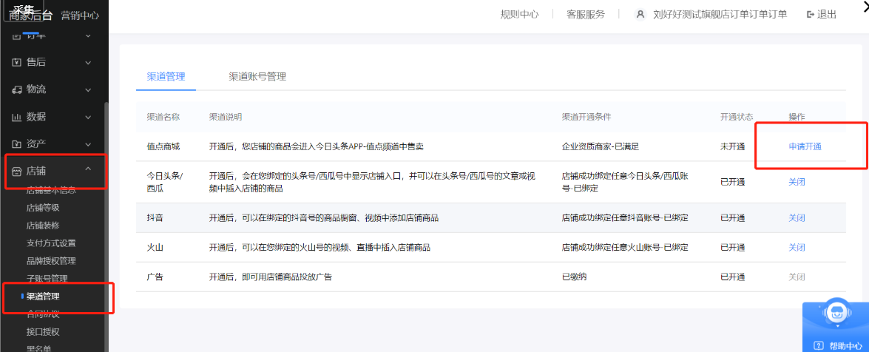Screen dimensions: 869x352
Task: Click the 售后 sidebar icon
Action: (16, 62)
